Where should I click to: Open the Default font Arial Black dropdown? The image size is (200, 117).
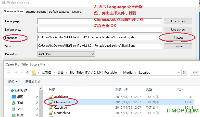(x=66, y=54)
